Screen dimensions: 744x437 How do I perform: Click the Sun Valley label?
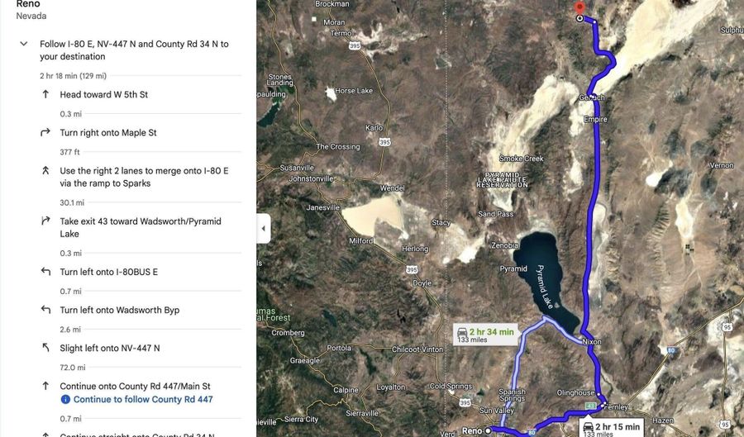pyautogui.click(x=497, y=411)
